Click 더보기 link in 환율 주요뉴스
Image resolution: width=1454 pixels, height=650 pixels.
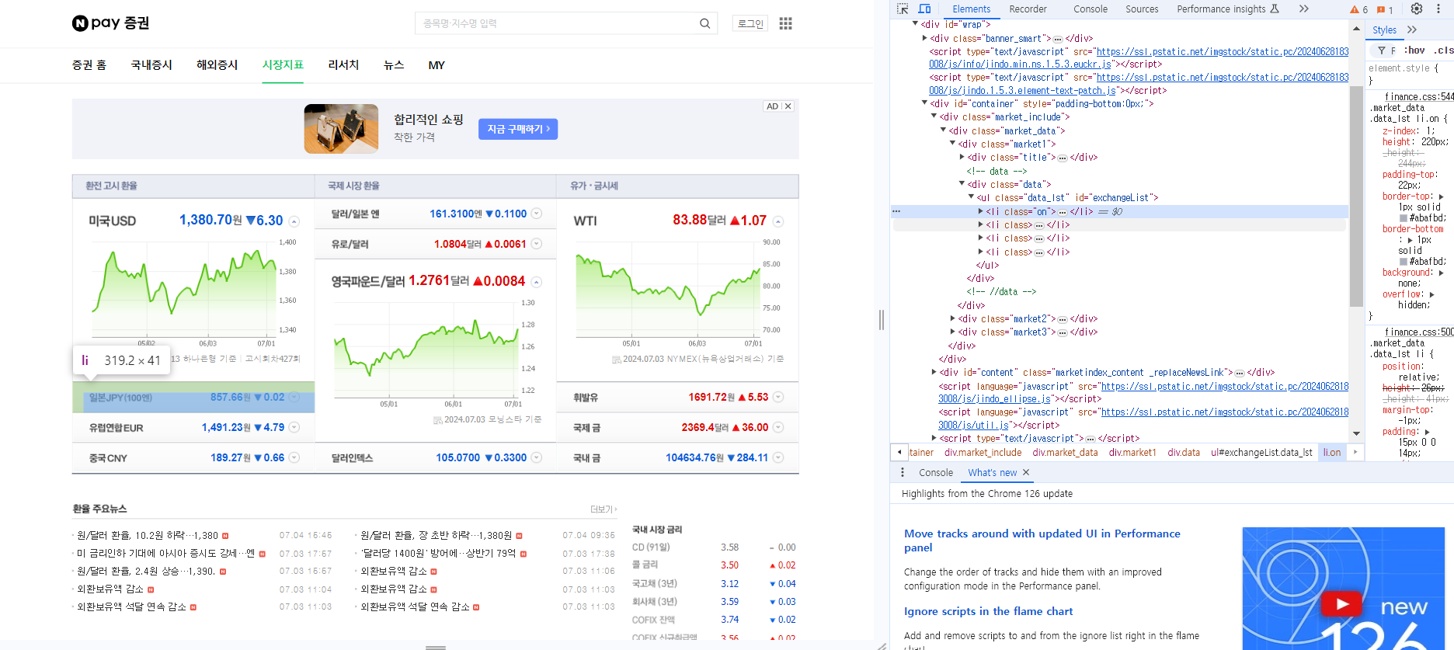click(x=604, y=509)
